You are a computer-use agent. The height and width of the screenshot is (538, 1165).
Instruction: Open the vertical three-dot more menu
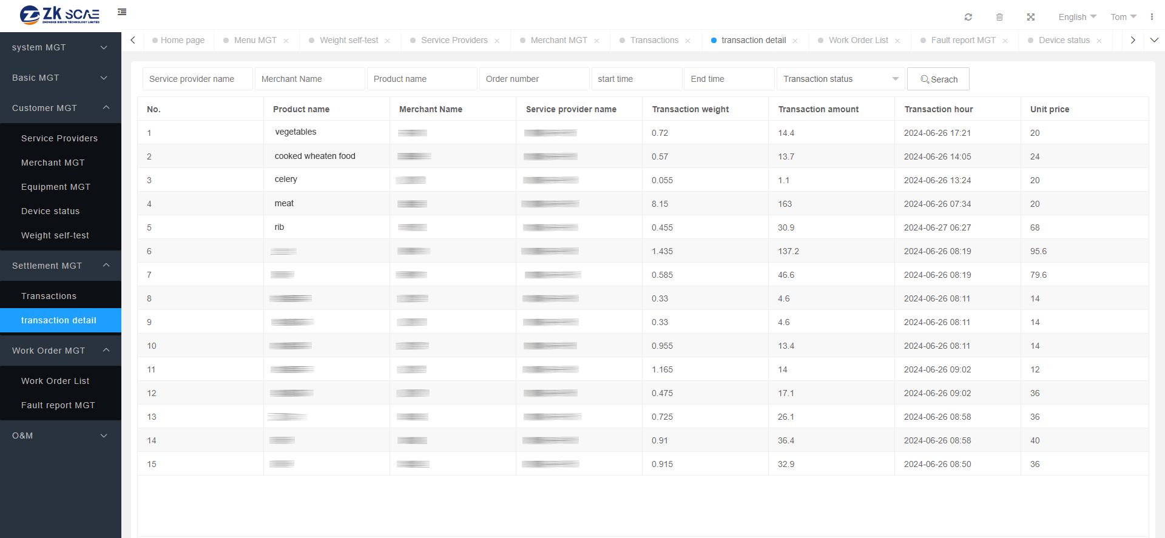coord(1152,17)
